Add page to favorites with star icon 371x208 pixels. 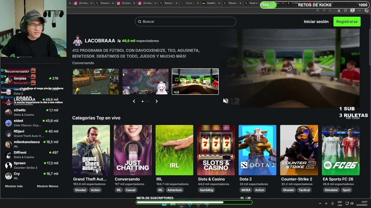pos(330,10)
